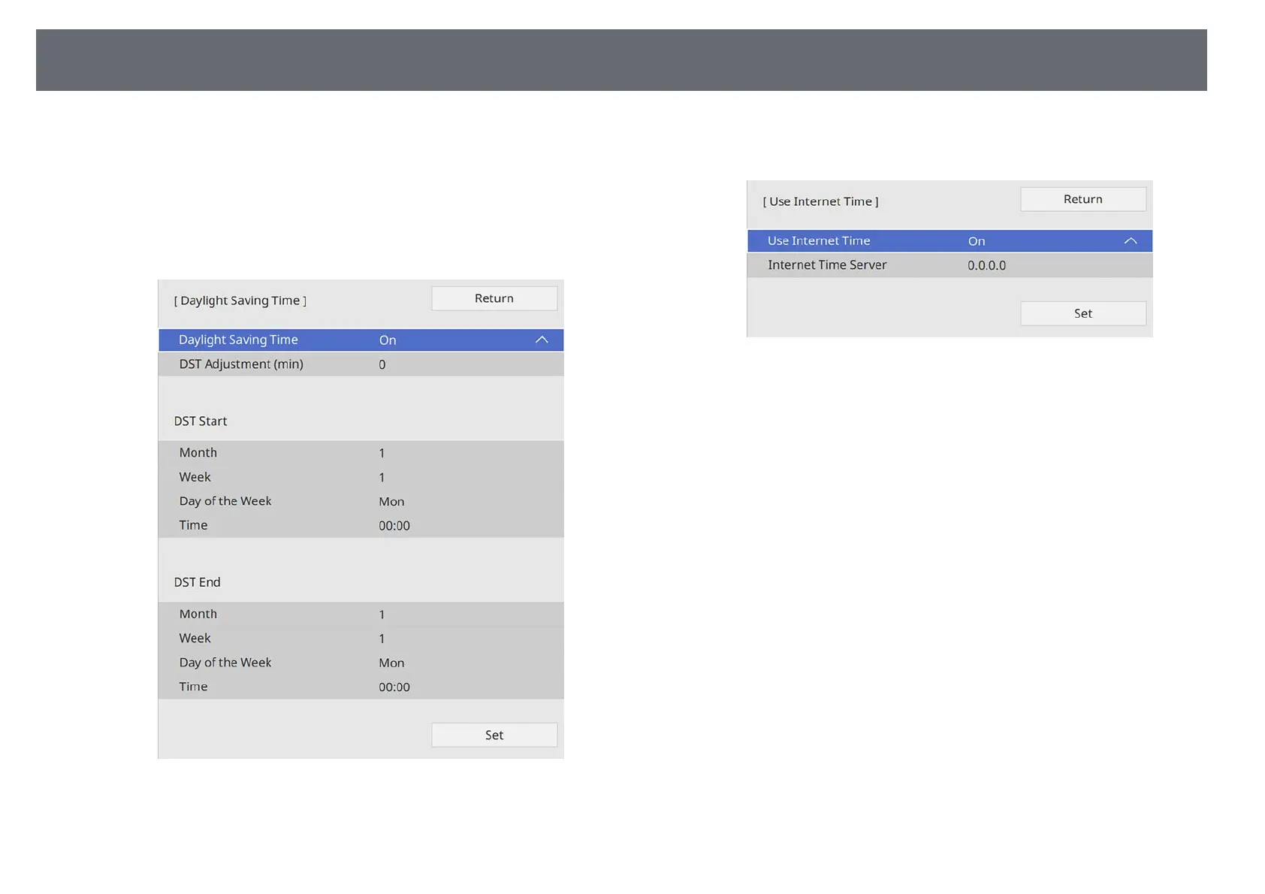Open the DST End Month setting

[x=361, y=615]
